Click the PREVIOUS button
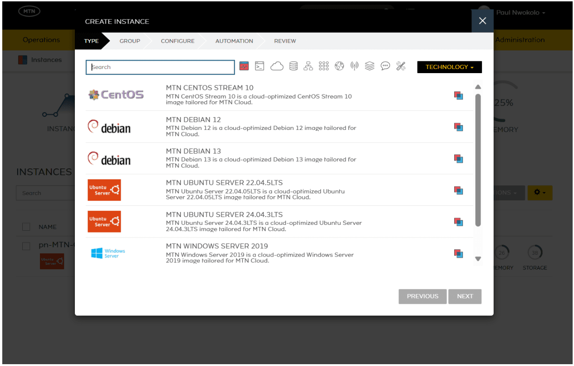Screen dimensions: 574x366 [x=422, y=297]
